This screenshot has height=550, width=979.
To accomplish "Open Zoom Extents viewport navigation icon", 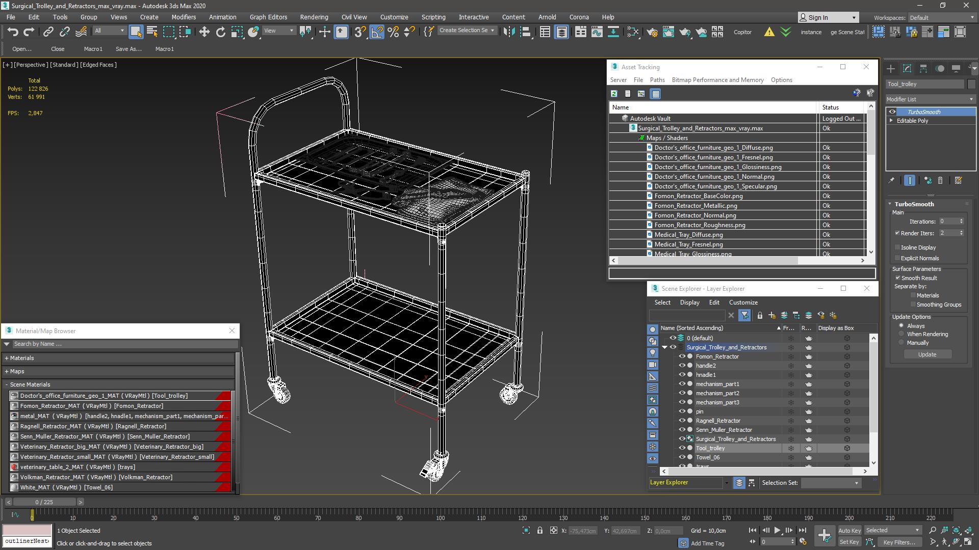I will [956, 531].
